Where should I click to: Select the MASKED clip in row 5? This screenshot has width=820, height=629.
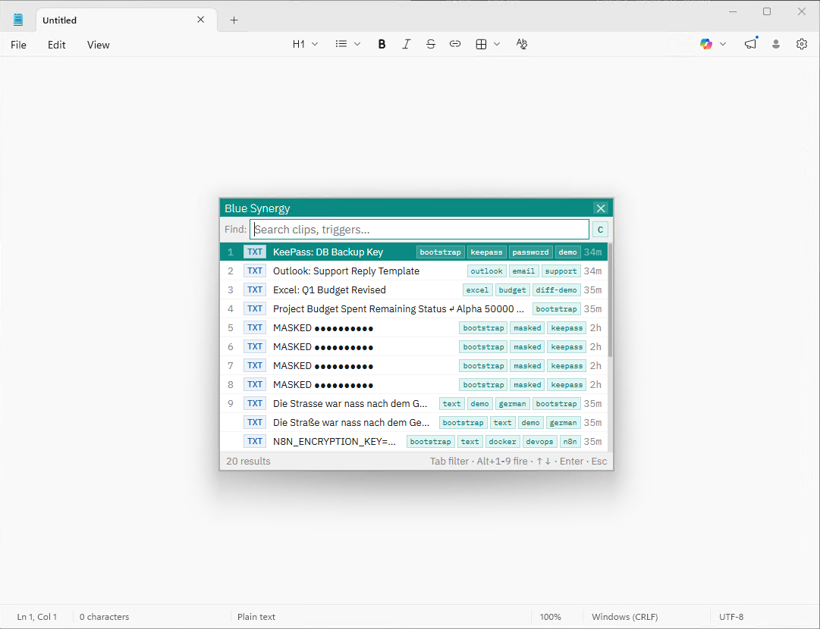(x=413, y=328)
